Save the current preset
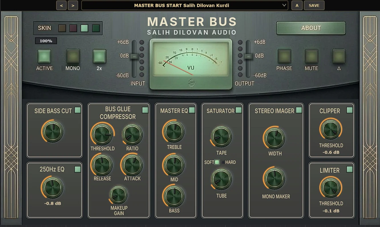Image resolution: width=380 pixels, height=227 pixels. 314,5
